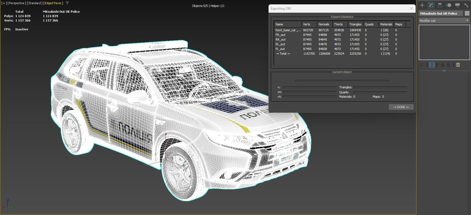Switch to the Modify panel tab
Screen dimensions: 471x215
tap(431, 5)
